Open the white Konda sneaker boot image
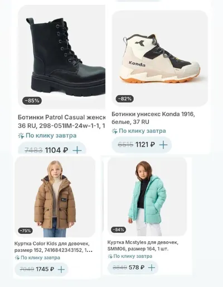 coord(160,58)
